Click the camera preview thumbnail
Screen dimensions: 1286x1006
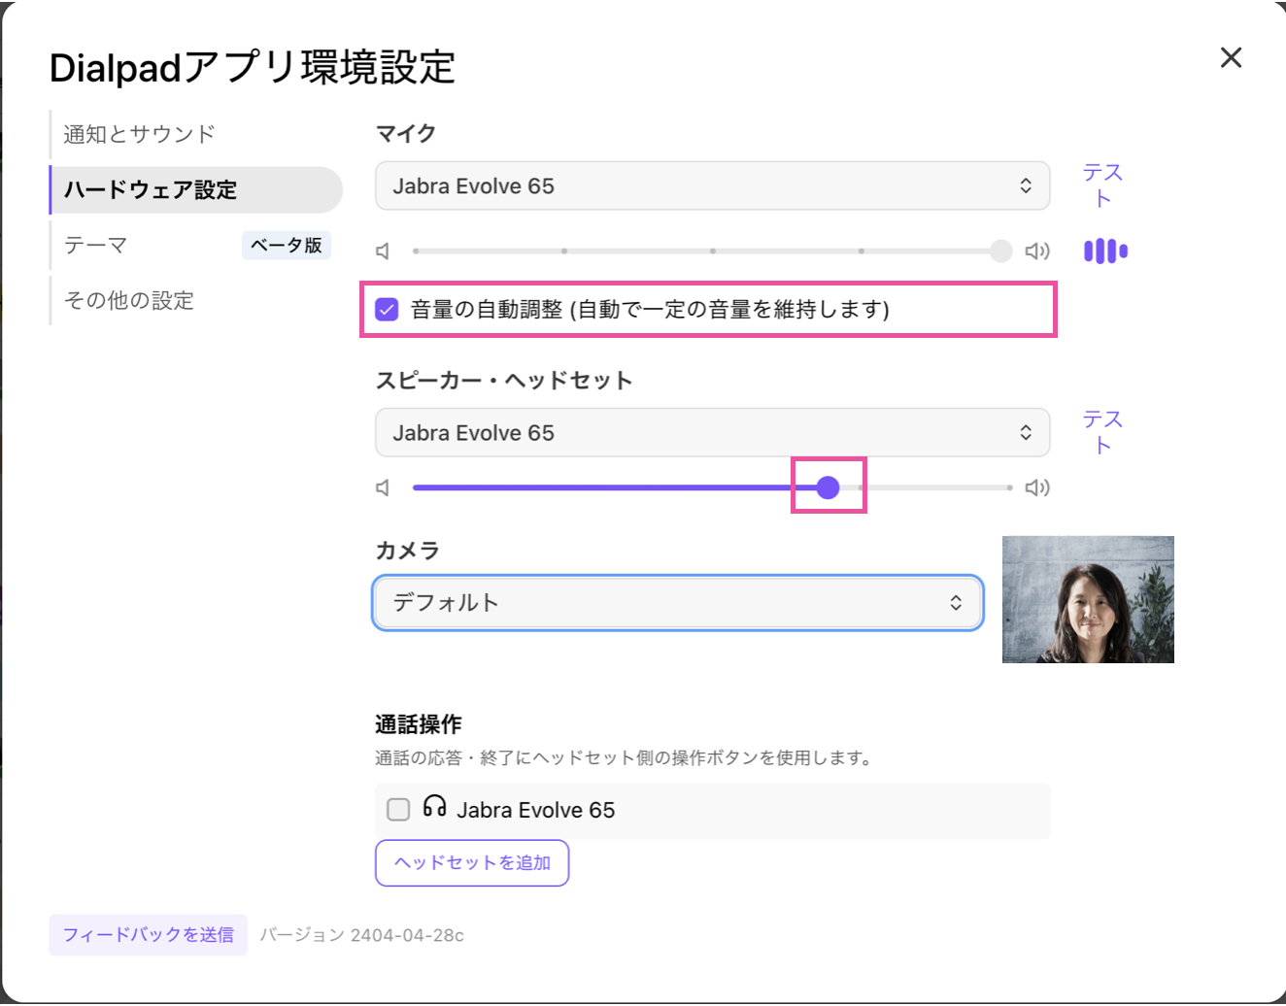(x=1088, y=599)
